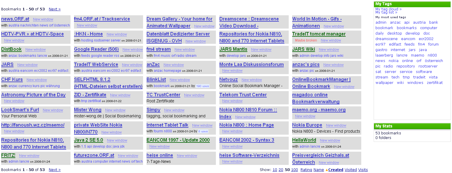Open the Mister Wong bookmark

[88, 110]
